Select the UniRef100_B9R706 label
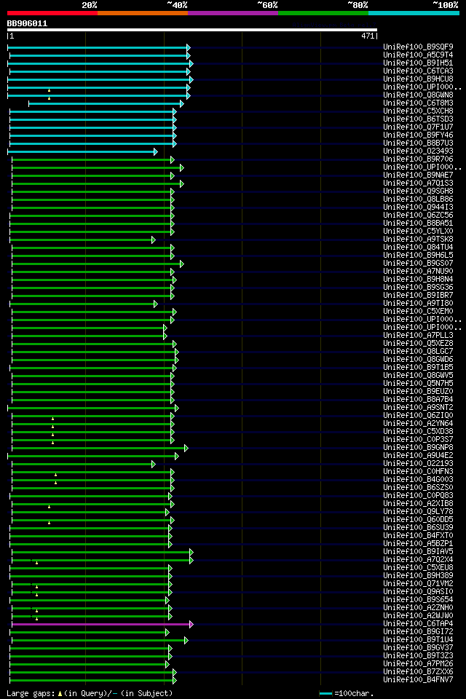The height and width of the screenshot is (699, 466). pos(418,159)
